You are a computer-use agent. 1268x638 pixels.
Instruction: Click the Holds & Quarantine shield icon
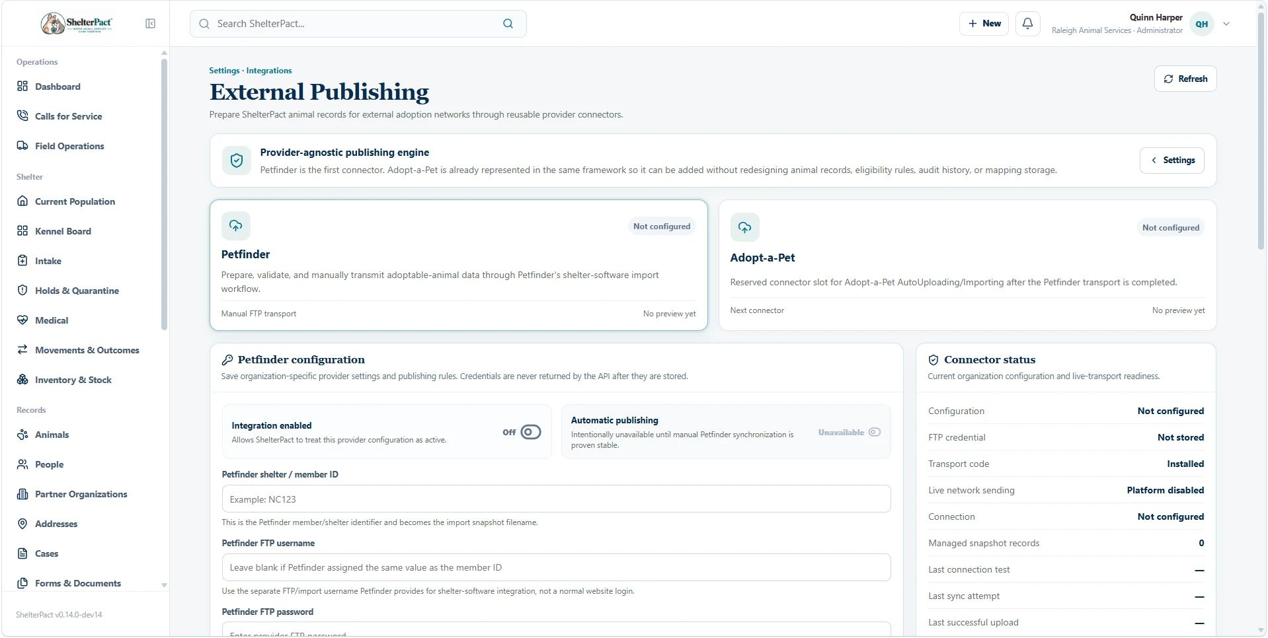(x=22, y=290)
